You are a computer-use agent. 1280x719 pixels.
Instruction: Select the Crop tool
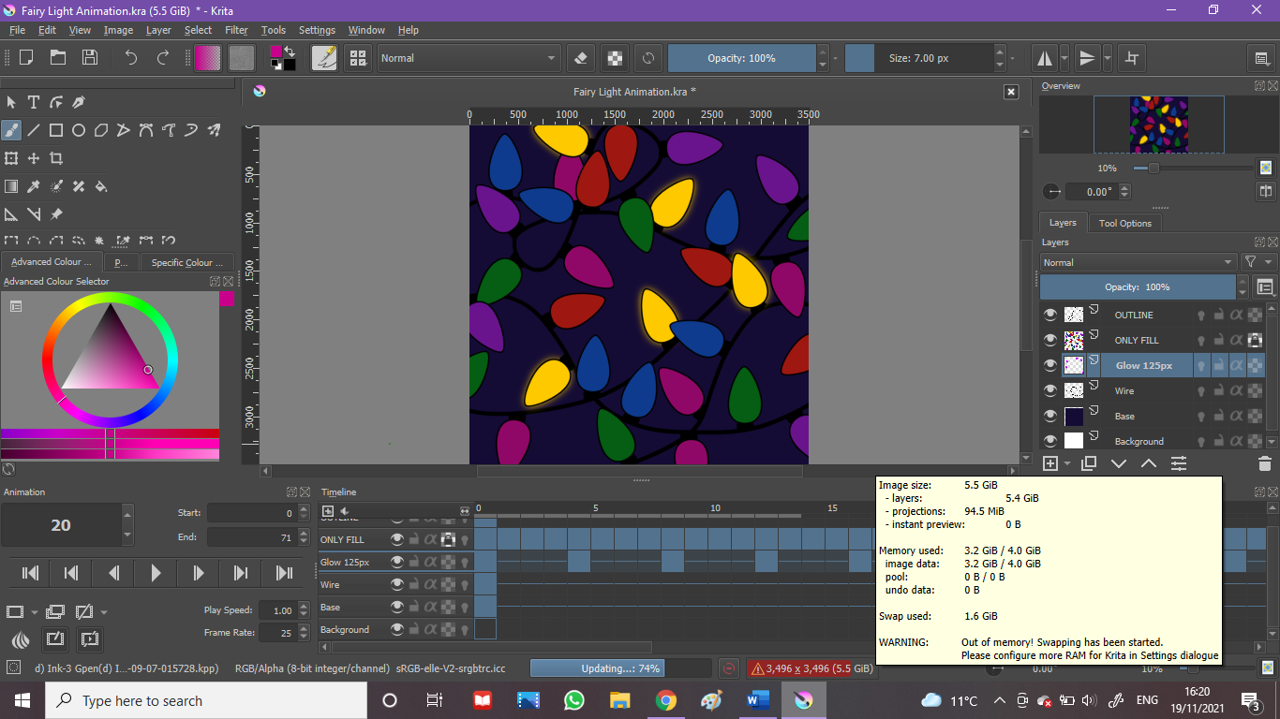pyautogui.click(x=56, y=158)
